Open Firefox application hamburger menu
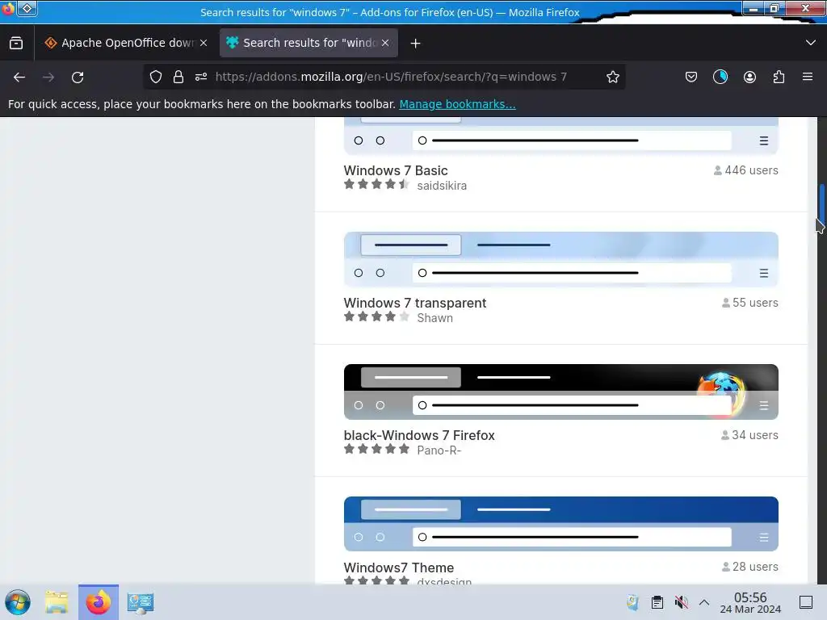The height and width of the screenshot is (620, 827). pyautogui.click(x=808, y=77)
